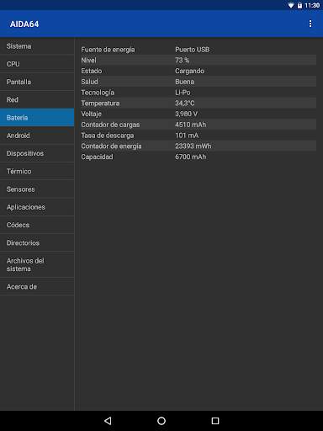The width and height of the screenshot is (323, 431).
Task: Open Archivos del sistema section
Action: pyautogui.click(x=37, y=265)
